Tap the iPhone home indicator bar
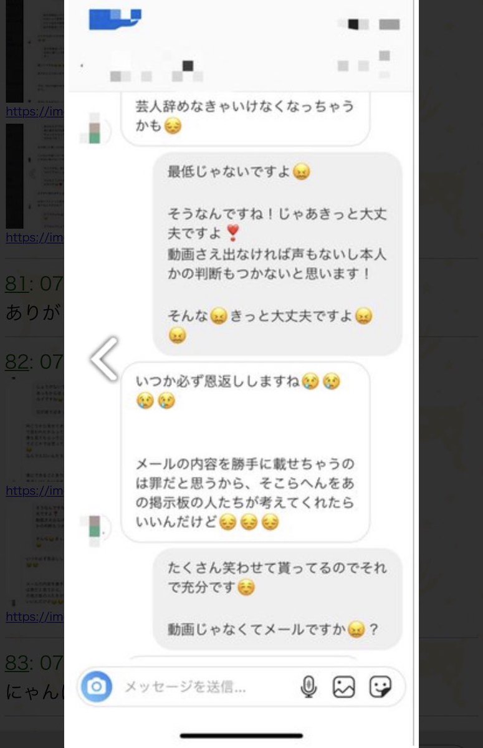Viewport: 483px width, 748px height. tap(242, 736)
